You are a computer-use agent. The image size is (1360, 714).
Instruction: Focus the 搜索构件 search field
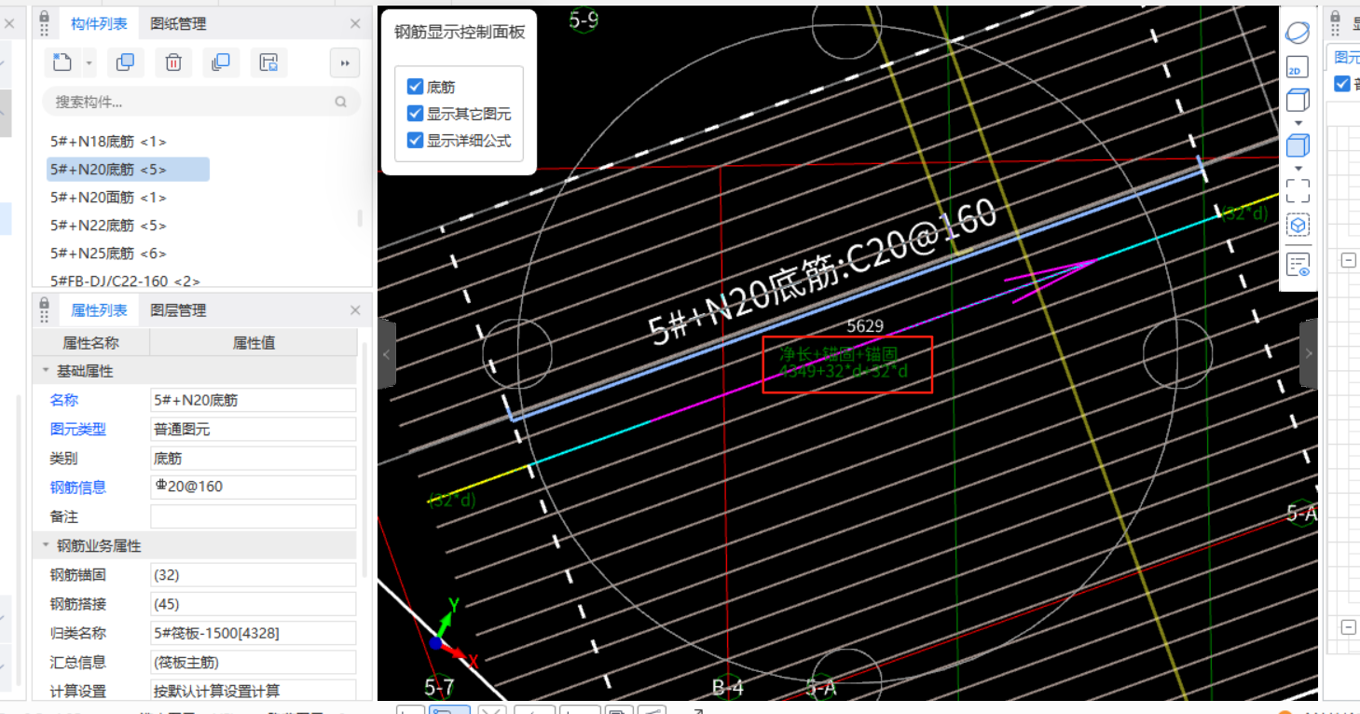[201, 102]
